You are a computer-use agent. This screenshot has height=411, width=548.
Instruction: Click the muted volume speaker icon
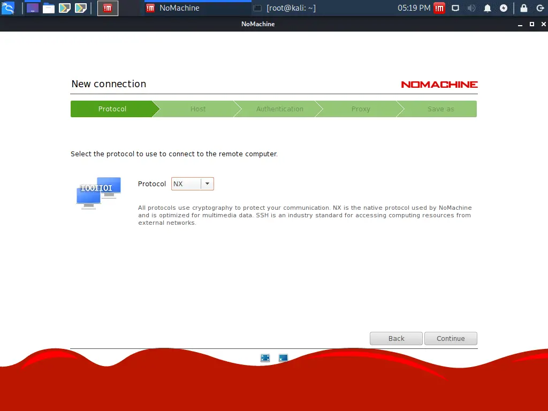pos(471,8)
